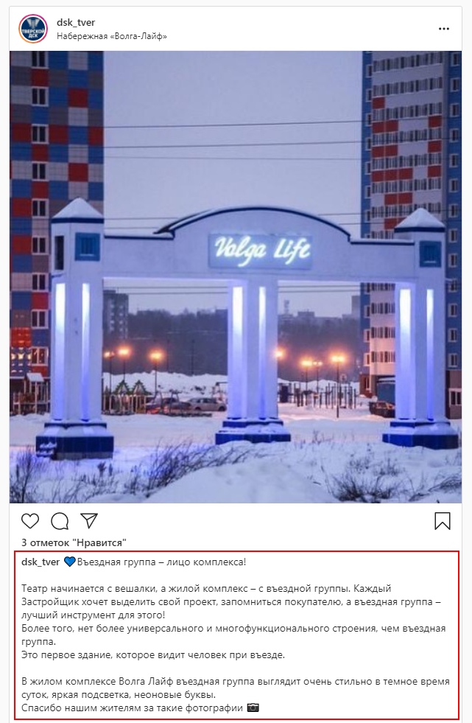Click the line Спасибо нашим жителям за такие фотографии
The image size is (472, 723).
(x=132, y=708)
